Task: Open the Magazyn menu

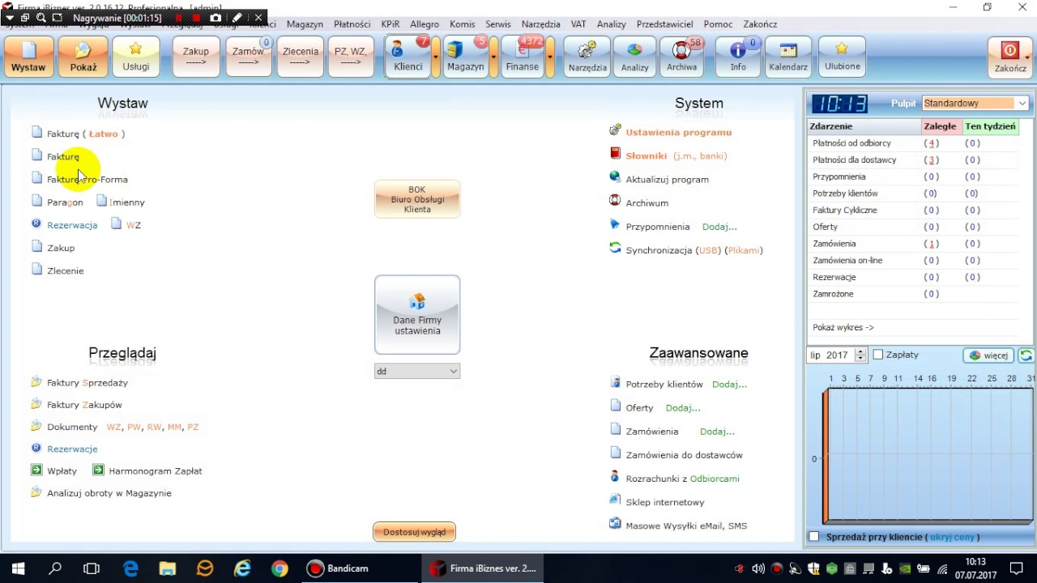Action: (x=305, y=24)
